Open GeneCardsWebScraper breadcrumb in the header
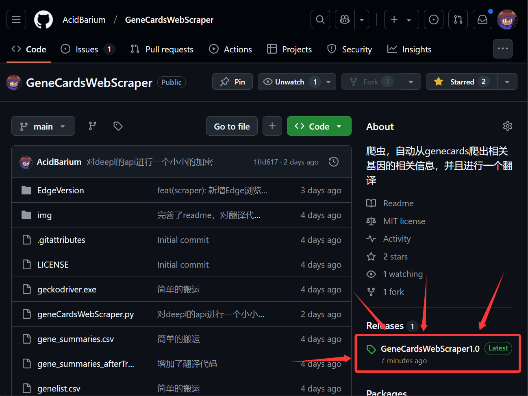Image resolution: width=528 pixels, height=396 pixels. pyautogui.click(x=169, y=19)
